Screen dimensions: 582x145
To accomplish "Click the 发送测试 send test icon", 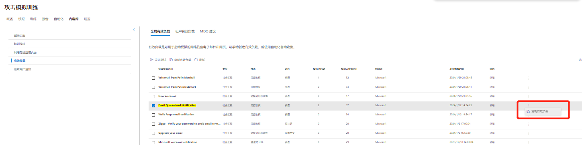I will (x=152, y=60).
